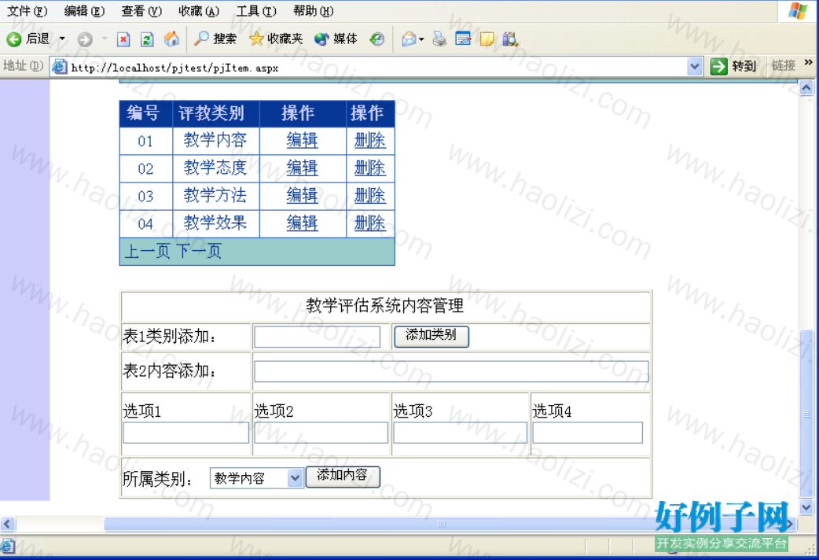Click 编辑 link for 教学方法 row
The height and width of the screenshot is (560, 819).
coord(302,196)
